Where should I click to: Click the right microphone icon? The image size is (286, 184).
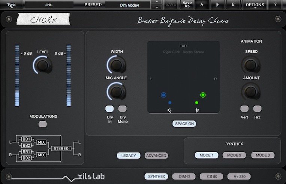tap(197, 110)
